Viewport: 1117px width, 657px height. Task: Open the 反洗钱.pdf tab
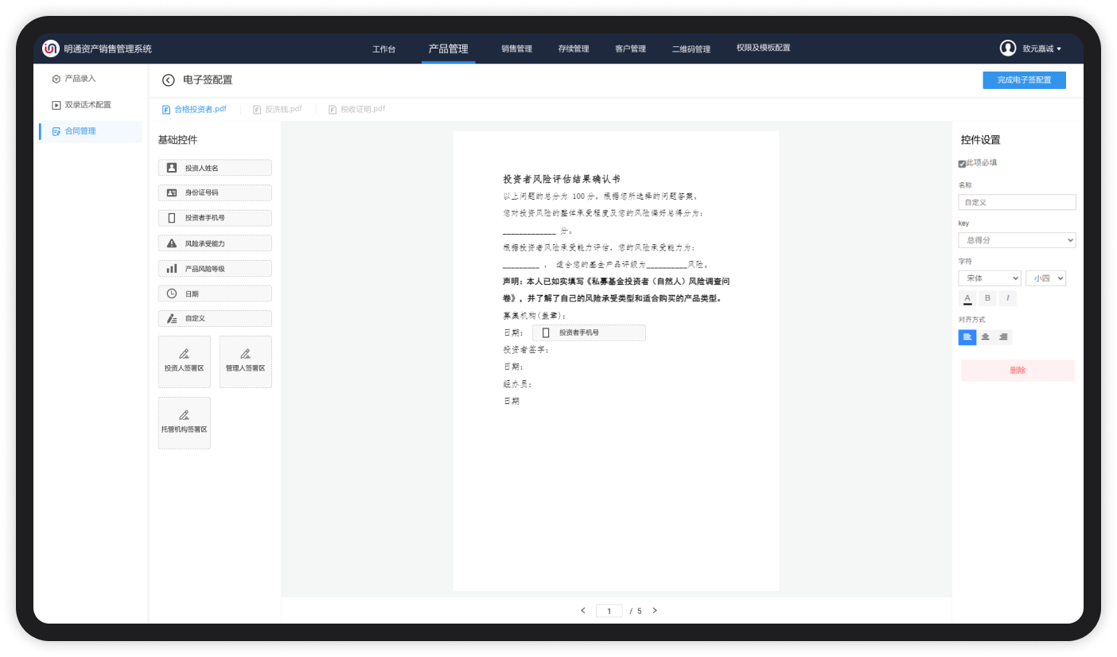pyautogui.click(x=280, y=110)
